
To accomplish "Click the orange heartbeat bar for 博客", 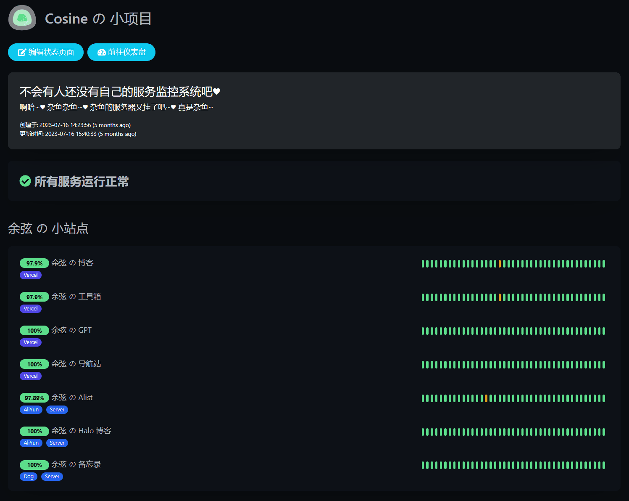I will tap(500, 264).
